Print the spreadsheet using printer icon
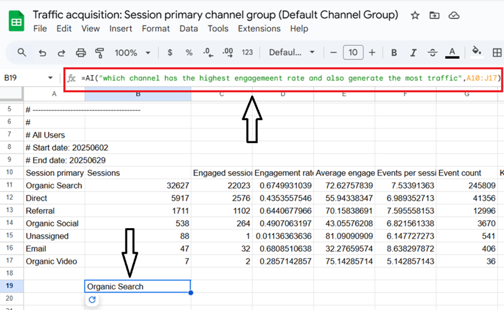The height and width of the screenshot is (310, 504). 80,53
